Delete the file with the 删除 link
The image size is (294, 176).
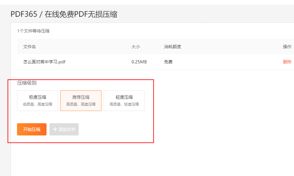287,62
